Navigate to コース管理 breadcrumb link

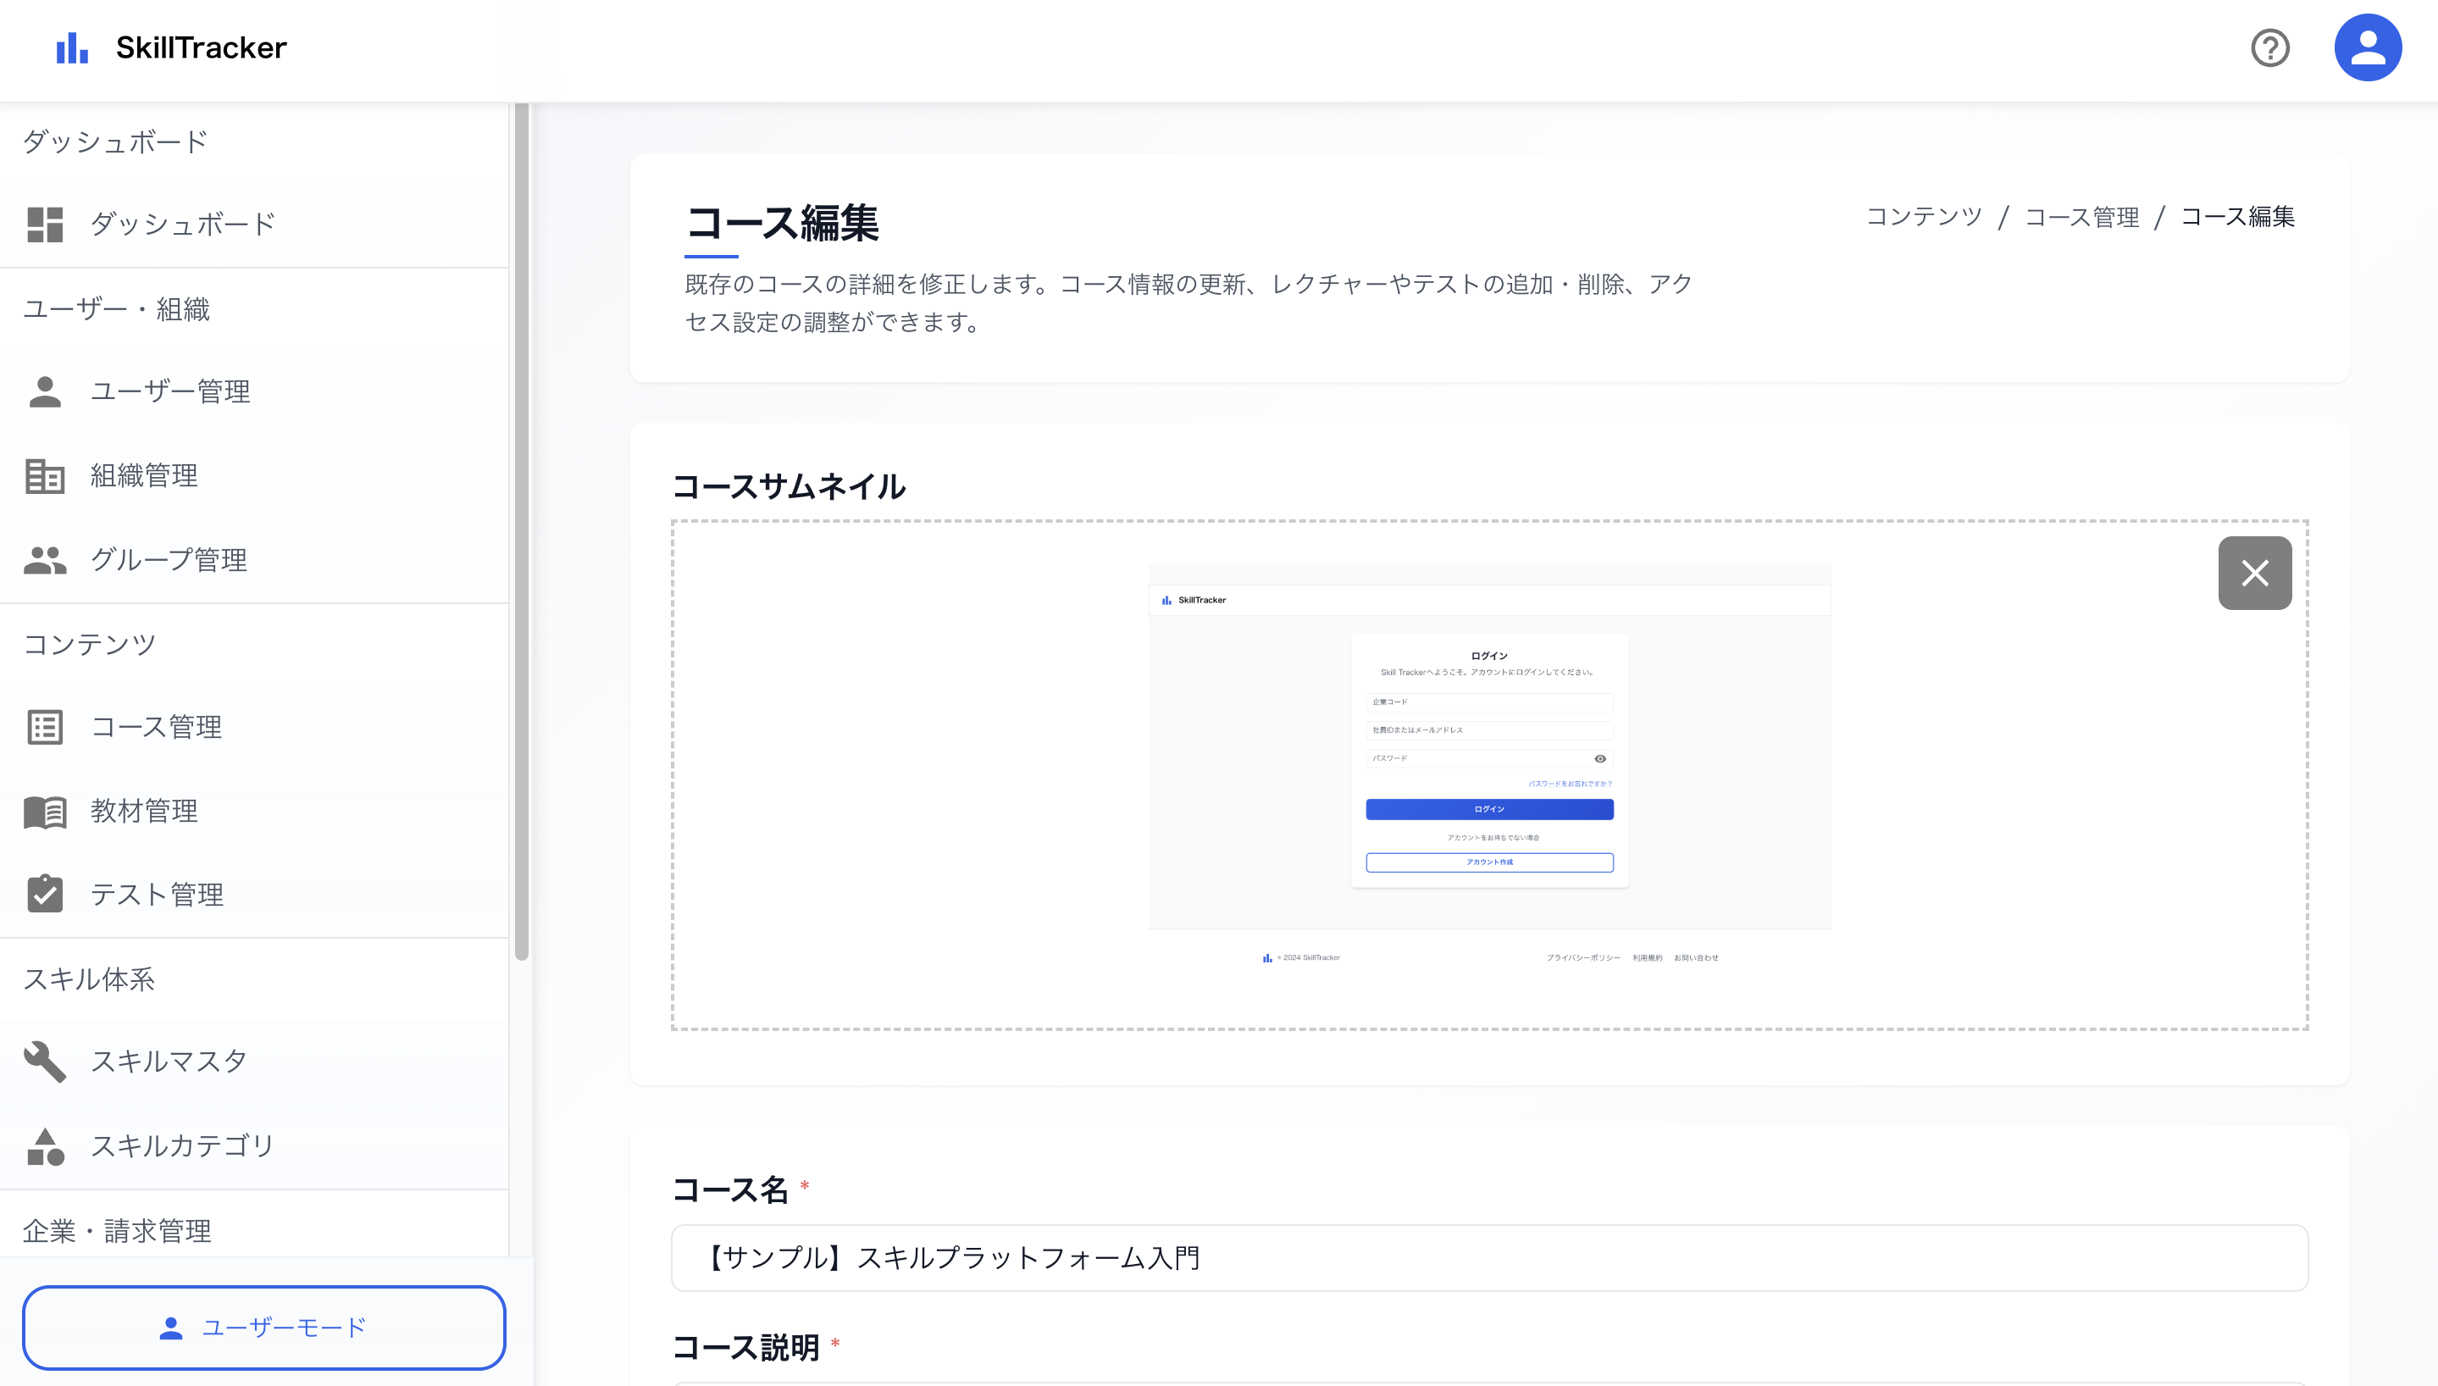point(2081,217)
